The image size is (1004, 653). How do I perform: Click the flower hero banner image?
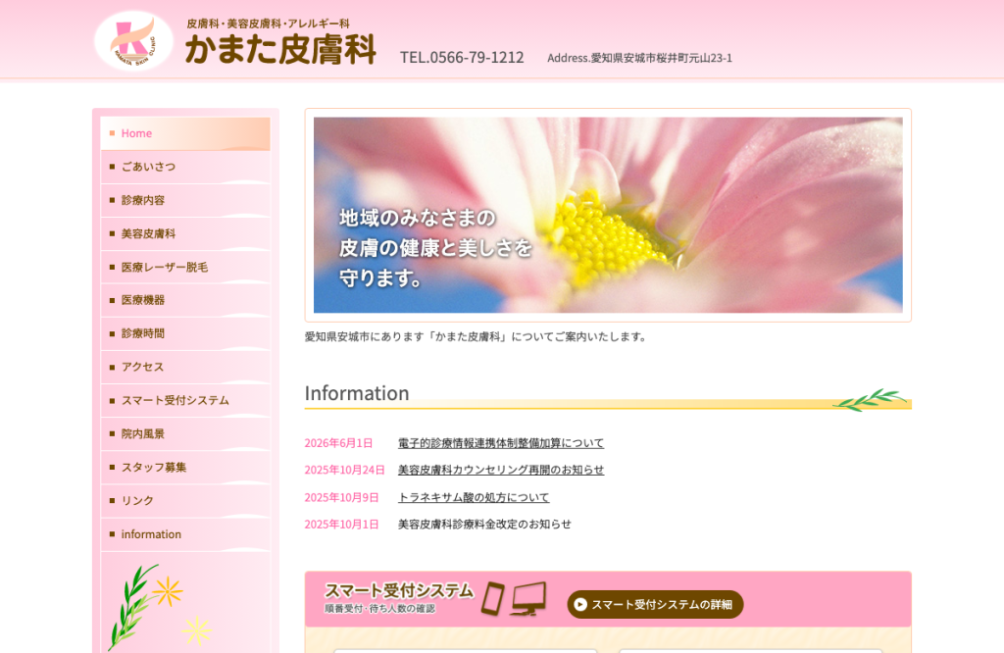point(608,215)
